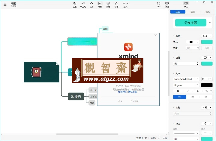
Task: Align text left
Action: coord(179,97)
